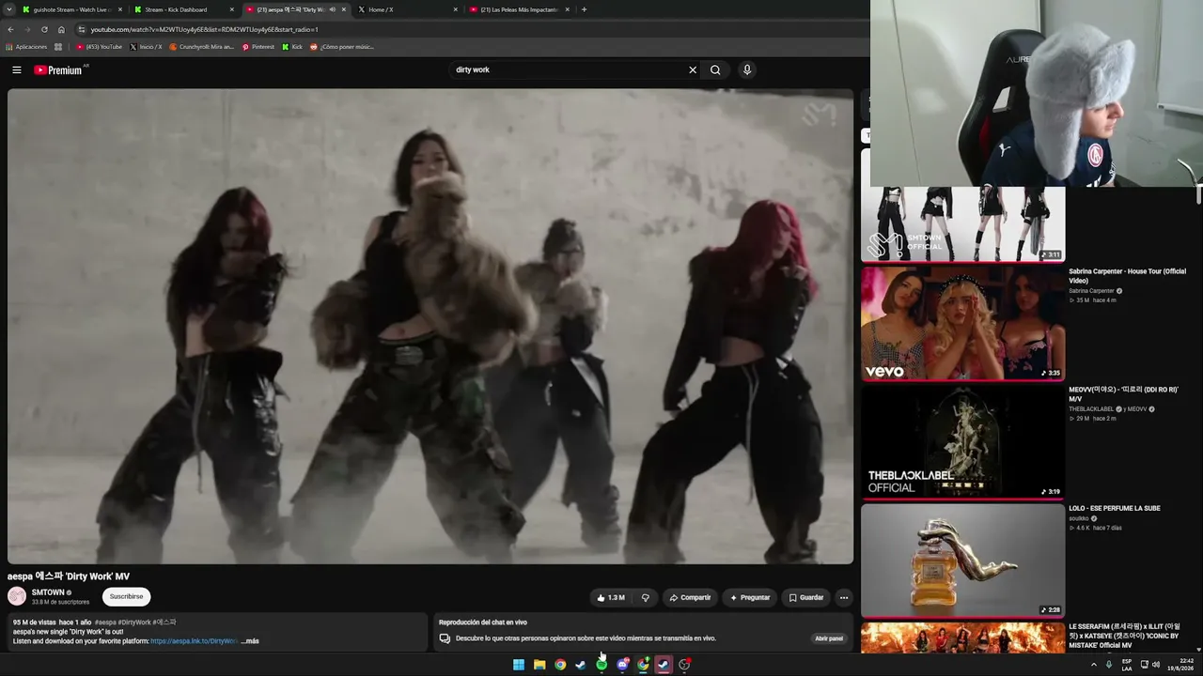Go back in browser history
1203x676 pixels.
[x=10, y=29]
